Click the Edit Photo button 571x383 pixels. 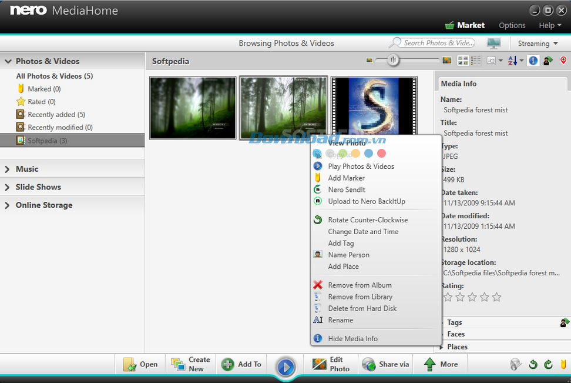[331, 365]
